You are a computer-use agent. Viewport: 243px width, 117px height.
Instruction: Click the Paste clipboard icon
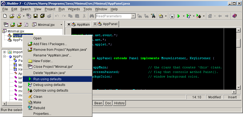click(77, 16)
